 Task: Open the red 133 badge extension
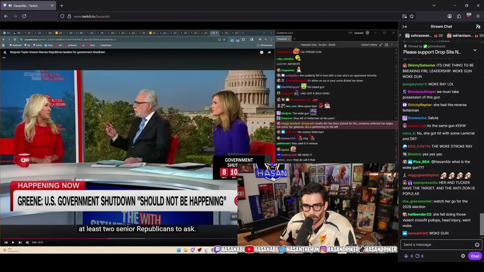point(468,16)
